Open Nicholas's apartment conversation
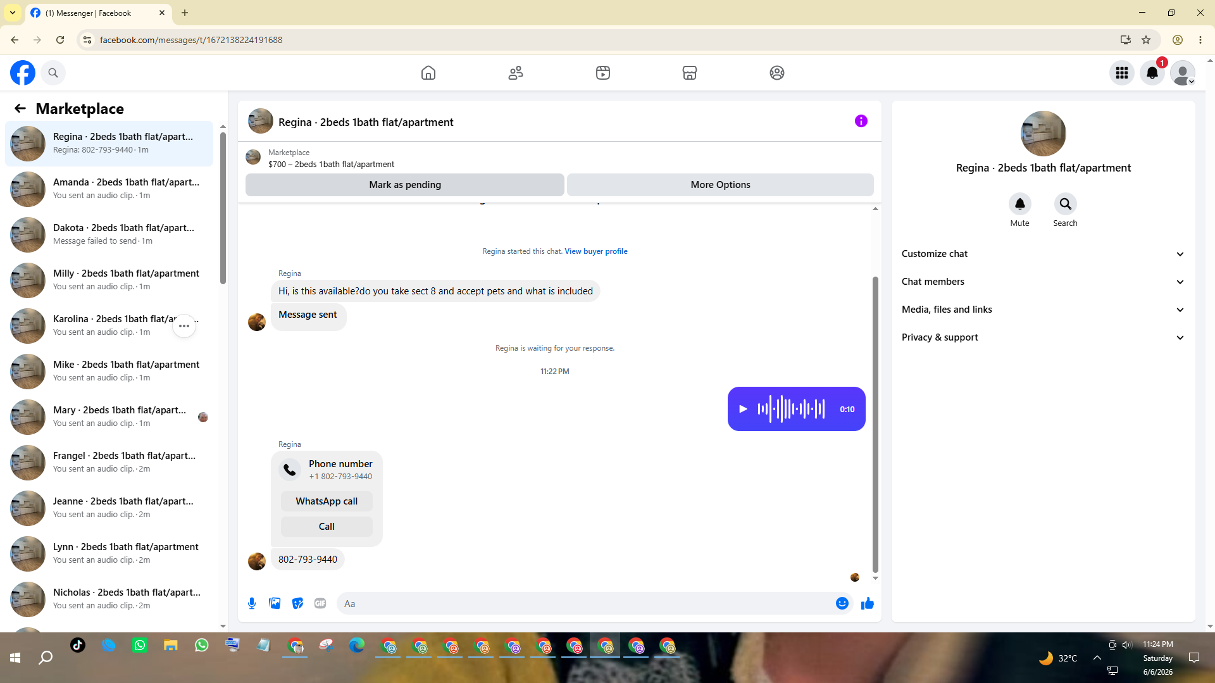This screenshot has height=683, width=1215. (x=109, y=599)
